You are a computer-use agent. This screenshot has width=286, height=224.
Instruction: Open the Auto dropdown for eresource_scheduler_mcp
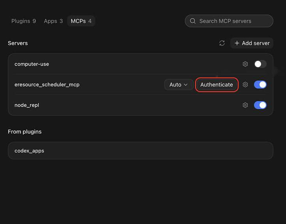point(179,85)
